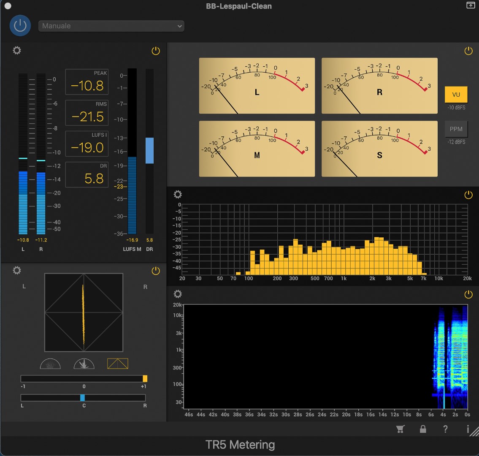Open the loudness meter settings gear

click(17, 51)
